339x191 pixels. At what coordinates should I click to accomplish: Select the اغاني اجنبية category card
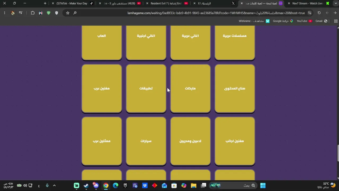coord(146,42)
